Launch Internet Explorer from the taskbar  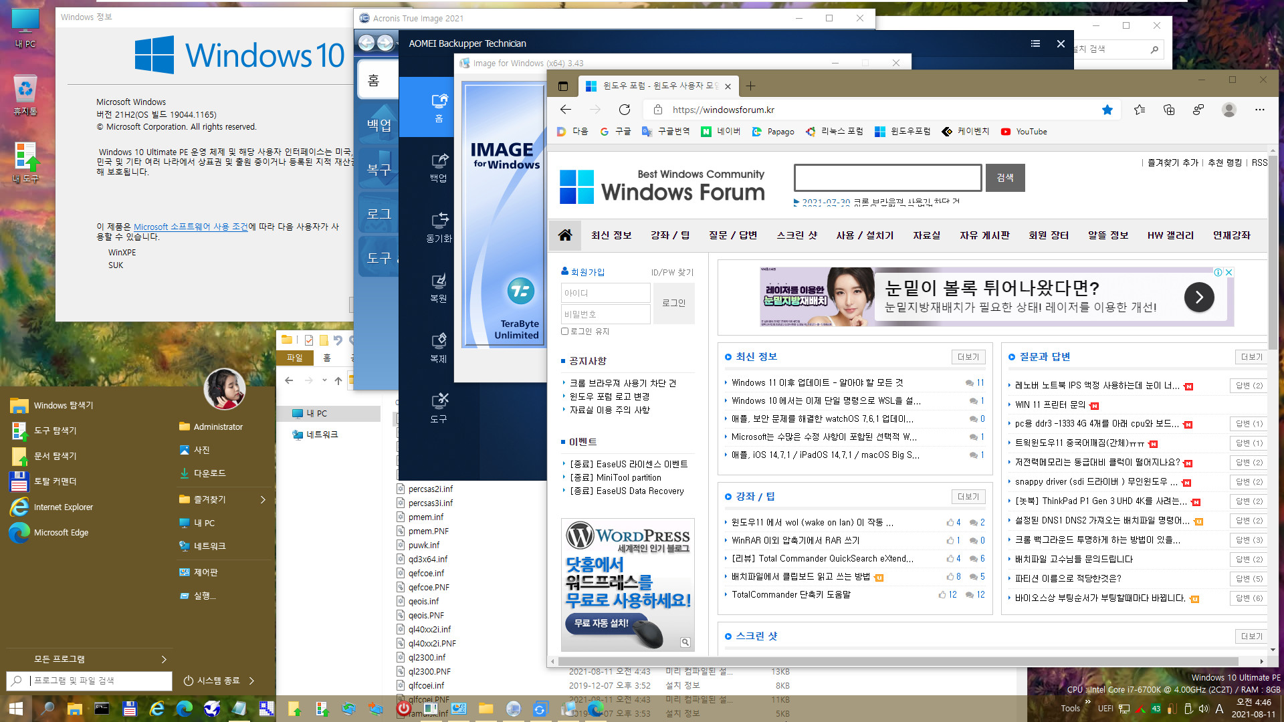(157, 708)
